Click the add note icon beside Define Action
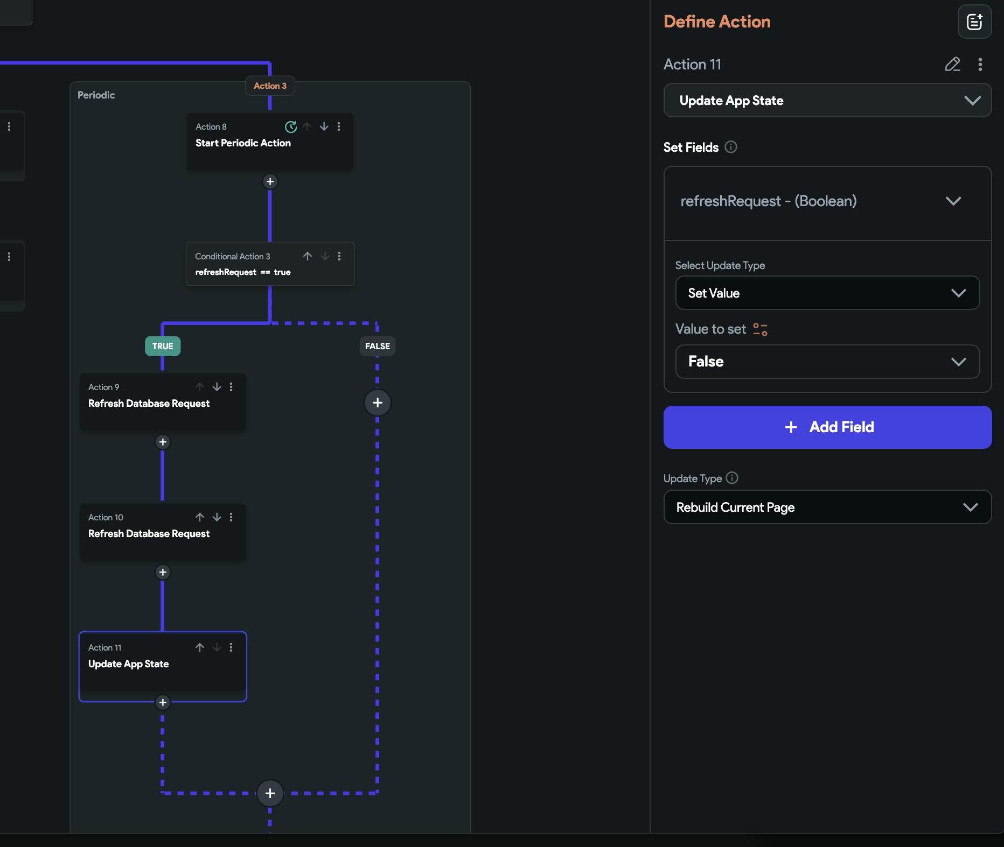The image size is (1004, 847). [x=974, y=22]
